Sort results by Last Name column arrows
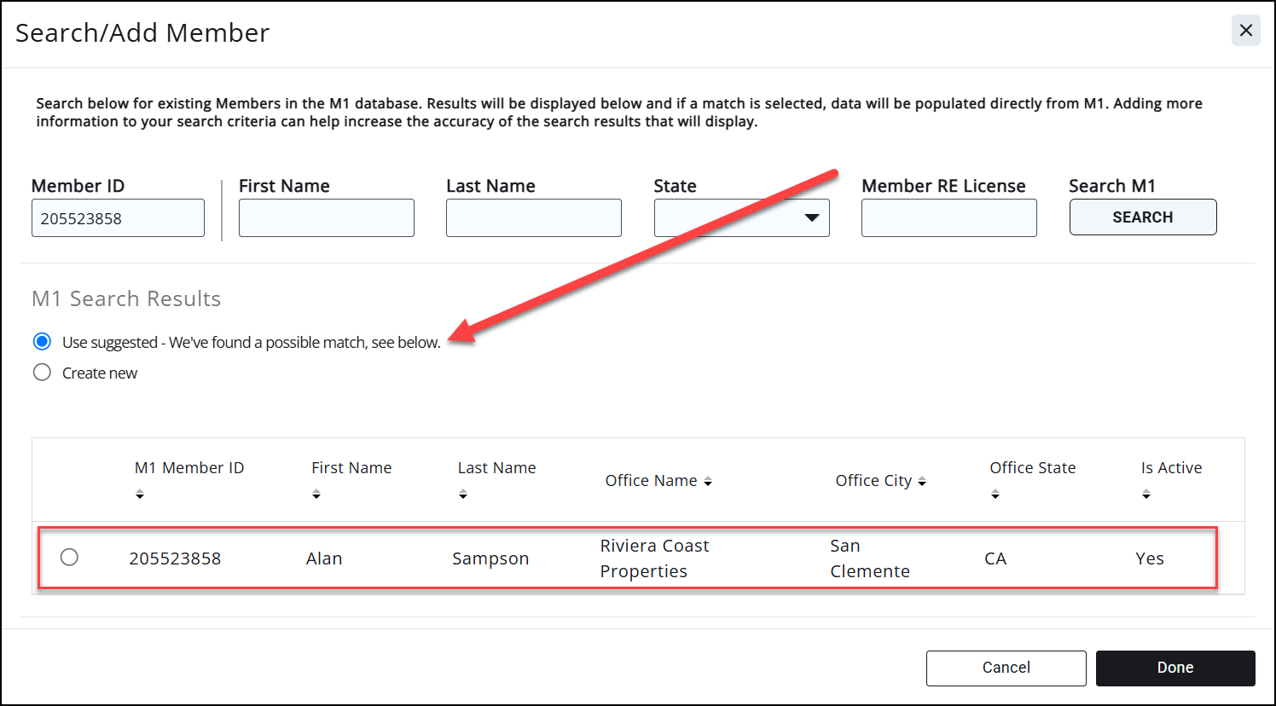1276x706 pixels. point(463,495)
